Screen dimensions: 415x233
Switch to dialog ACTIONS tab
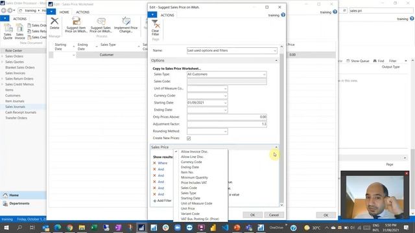pyautogui.click(x=167, y=15)
